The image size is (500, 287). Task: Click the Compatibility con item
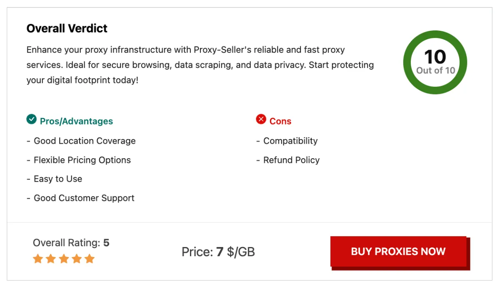(290, 141)
